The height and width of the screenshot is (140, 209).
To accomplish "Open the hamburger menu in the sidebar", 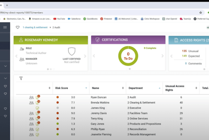I will coord(5,27).
